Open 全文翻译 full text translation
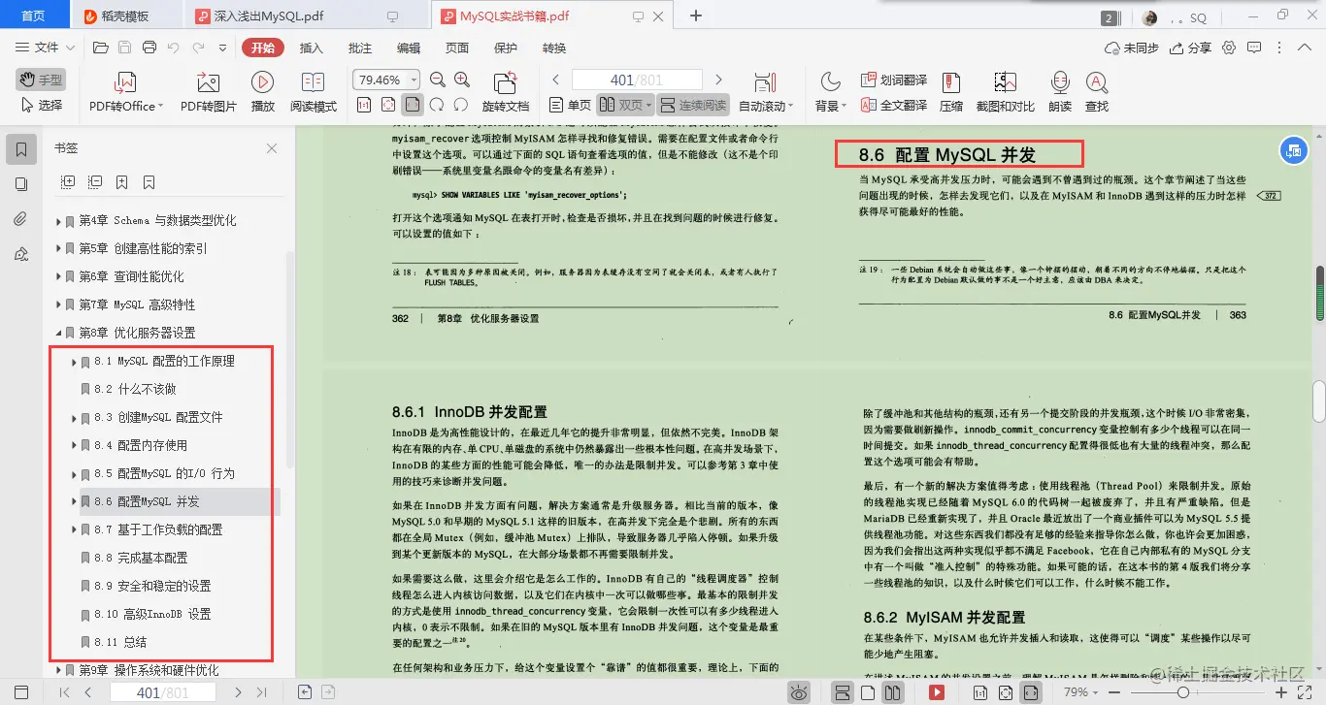The width and height of the screenshot is (1326, 705). (x=893, y=105)
